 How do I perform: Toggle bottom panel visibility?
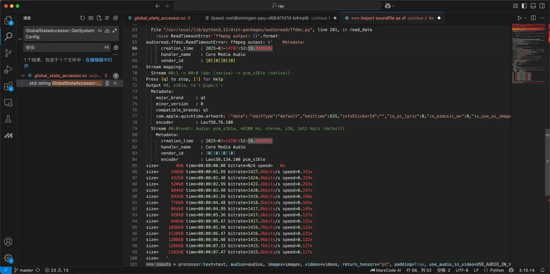pos(533,6)
